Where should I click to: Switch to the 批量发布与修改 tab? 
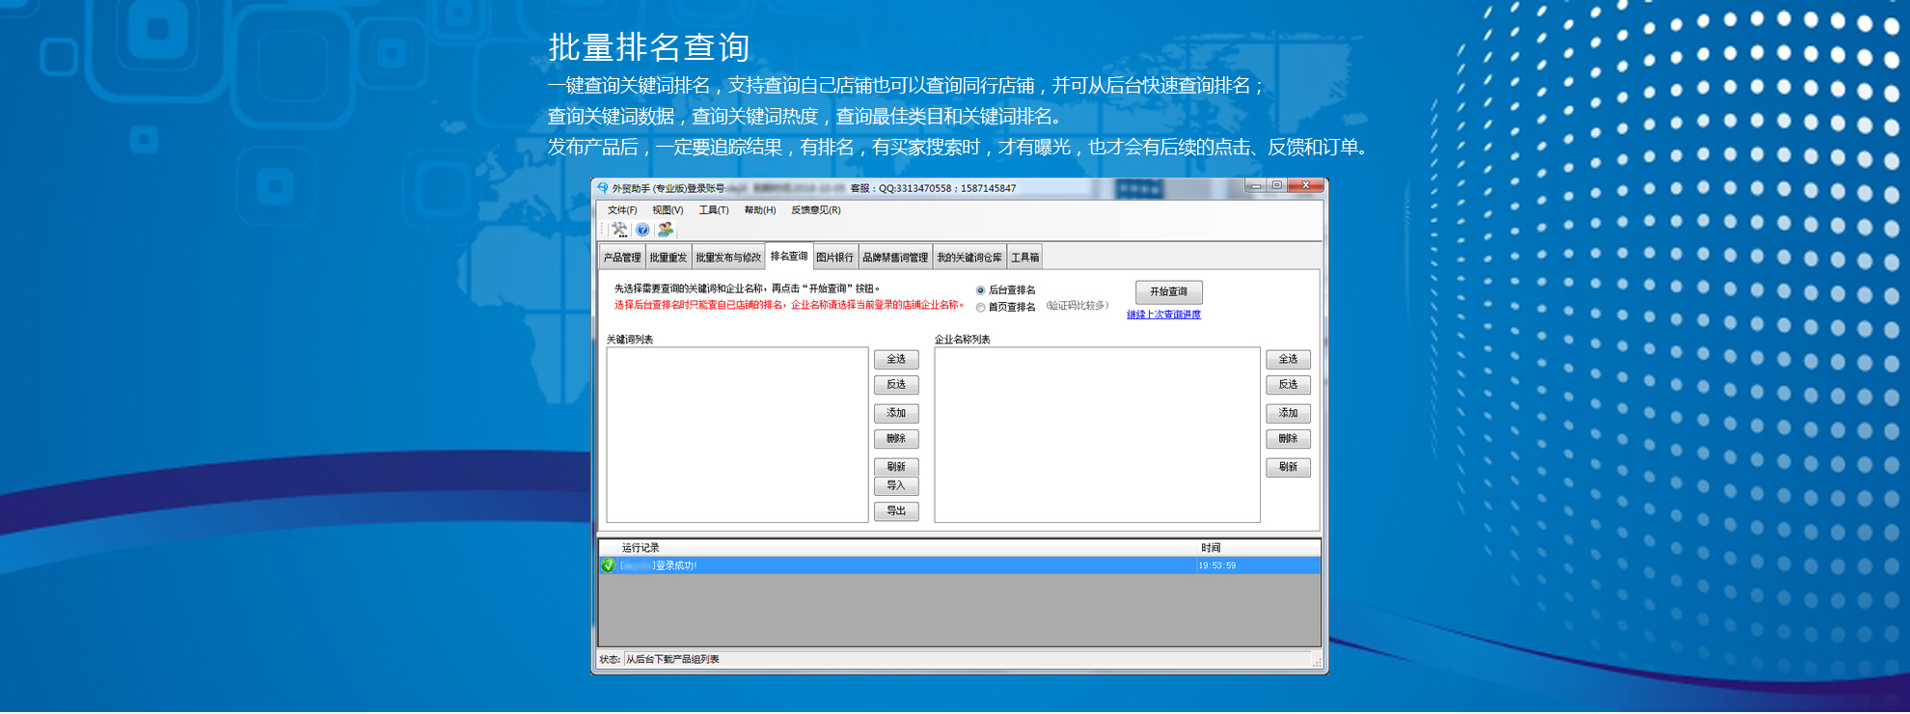pos(728,258)
